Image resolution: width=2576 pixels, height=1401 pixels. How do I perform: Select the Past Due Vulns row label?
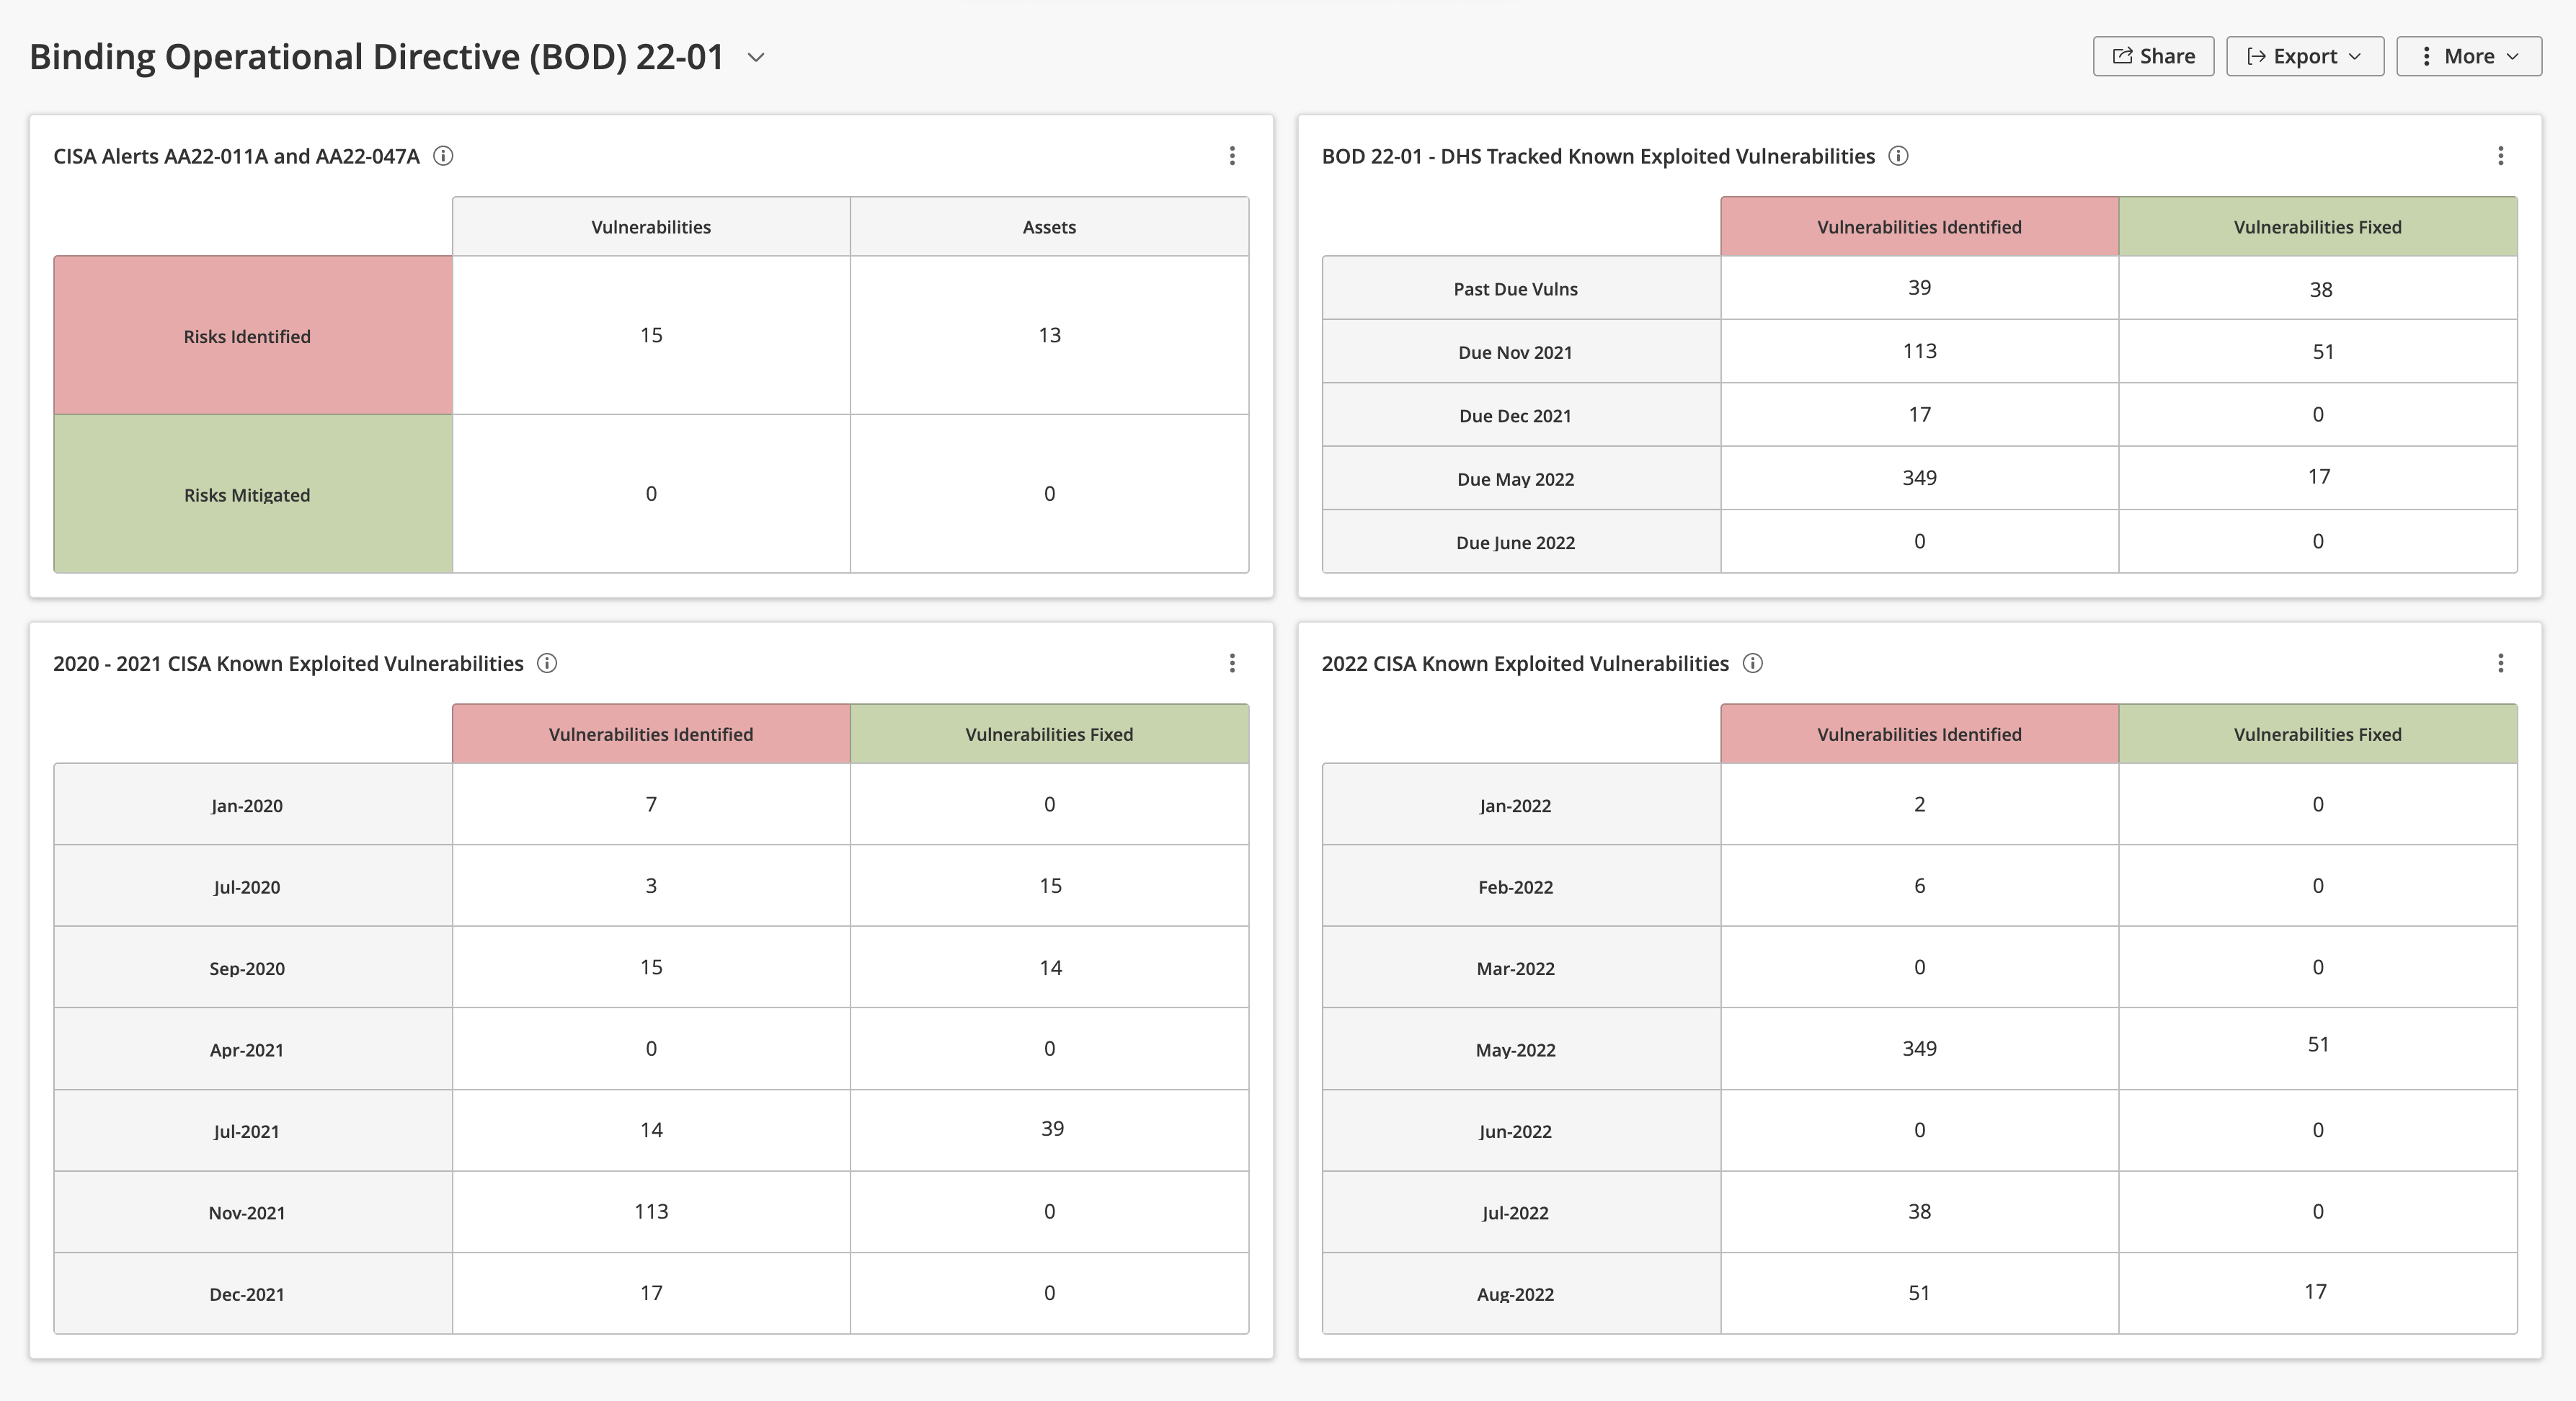[1515, 289]
